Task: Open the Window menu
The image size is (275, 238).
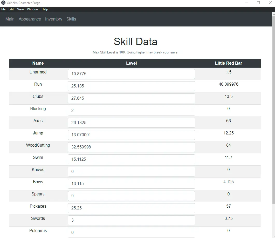Action: [x=33, y=9]
